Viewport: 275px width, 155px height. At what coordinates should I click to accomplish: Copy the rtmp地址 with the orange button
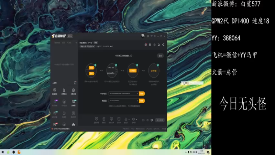point(142,94)
